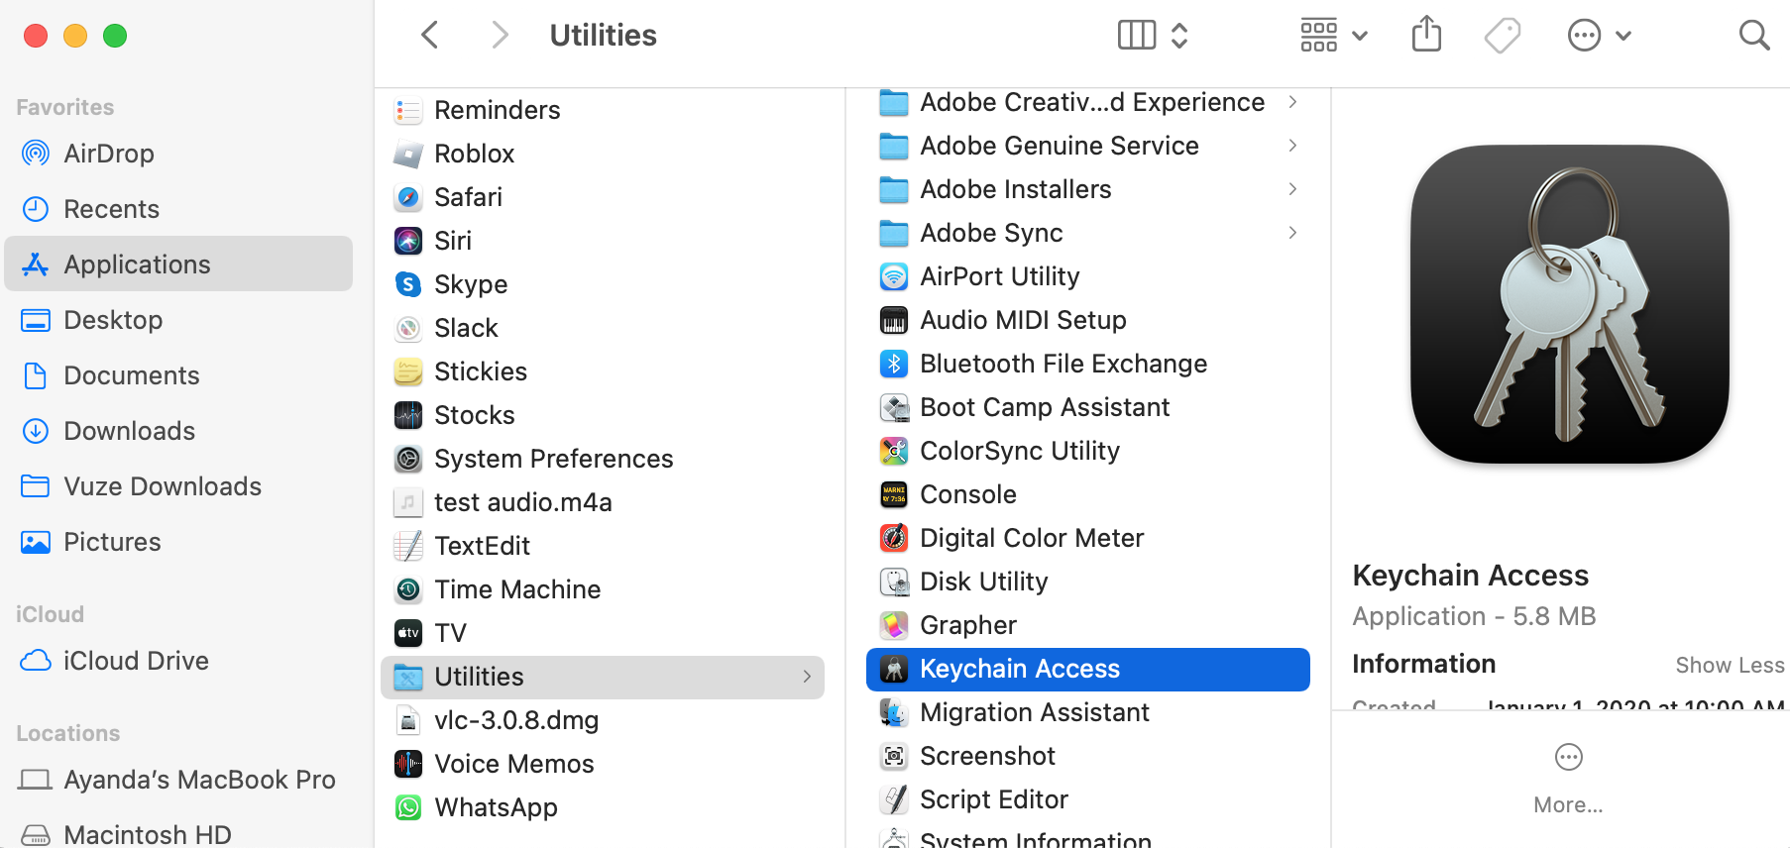The width and height of the screenshot is (1790, 848).
Task: Click the Edit Tags icon
Action: coord(1503,36)
